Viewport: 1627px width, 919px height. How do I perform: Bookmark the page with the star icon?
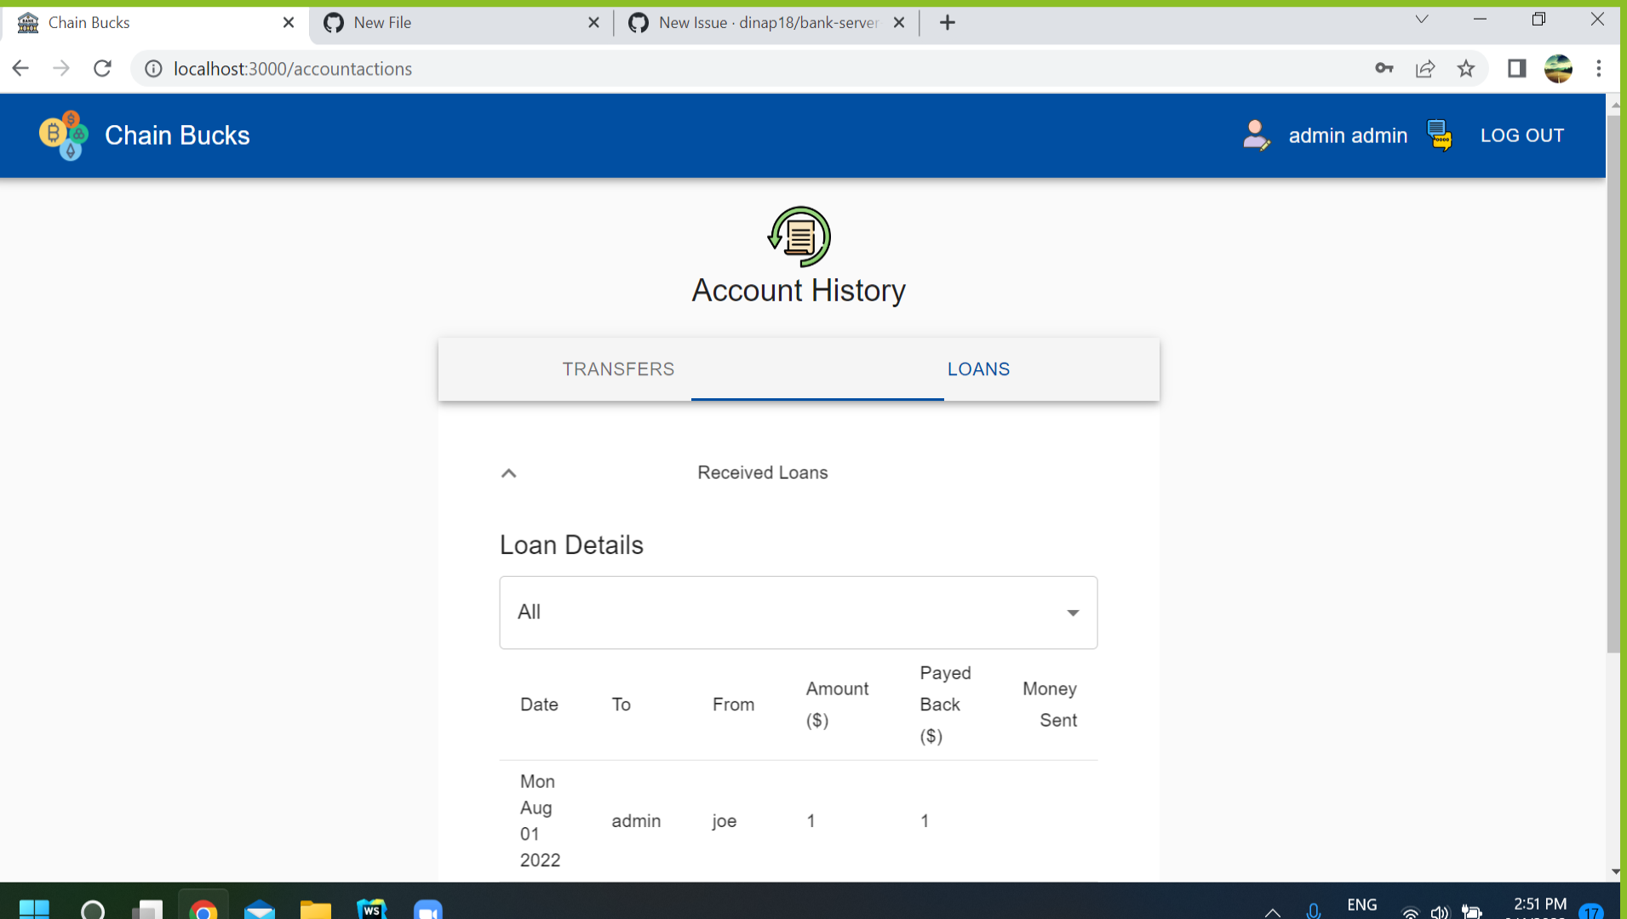tap(1467, 69)
